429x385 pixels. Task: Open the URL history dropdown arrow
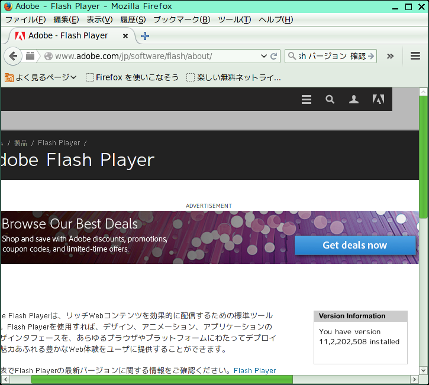click(264, 56)
